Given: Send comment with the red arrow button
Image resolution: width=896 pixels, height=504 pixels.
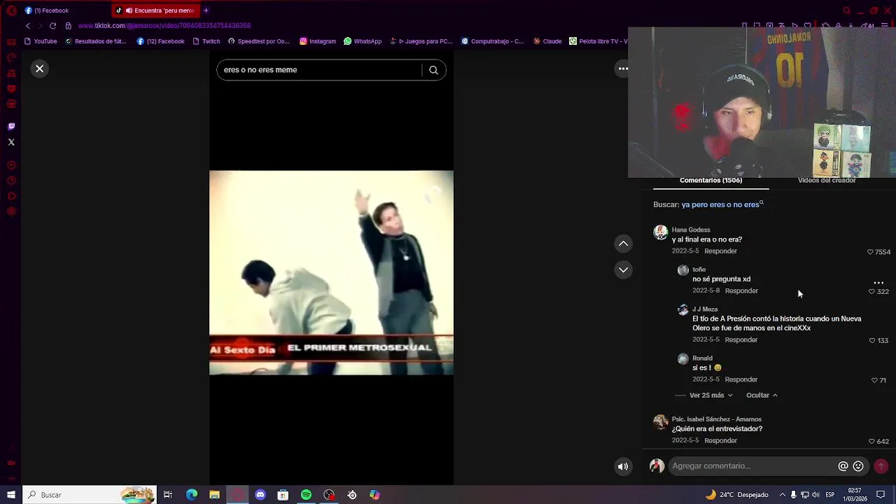Looking at the screenshot, I should pos(881,466).
